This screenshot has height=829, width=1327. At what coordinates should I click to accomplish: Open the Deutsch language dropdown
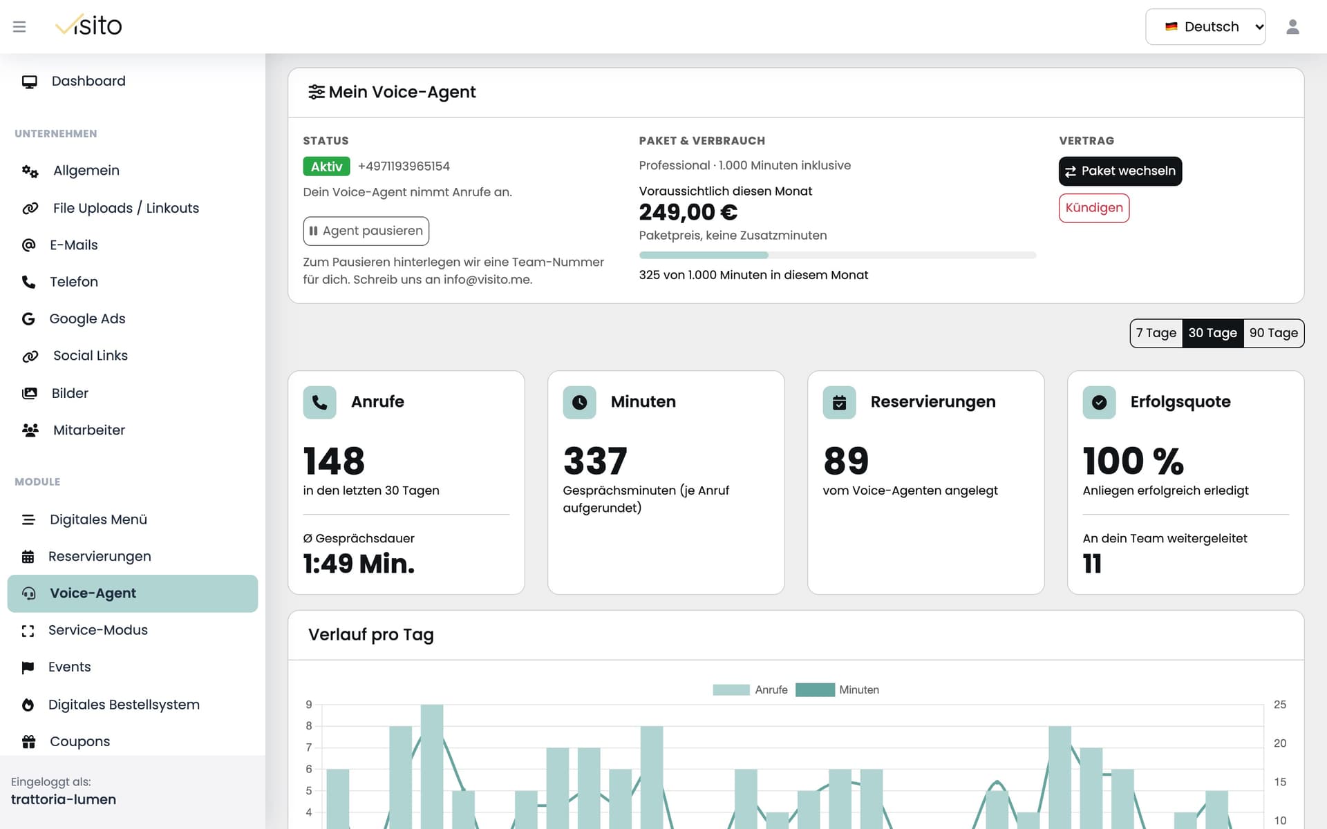(1205, 26)
